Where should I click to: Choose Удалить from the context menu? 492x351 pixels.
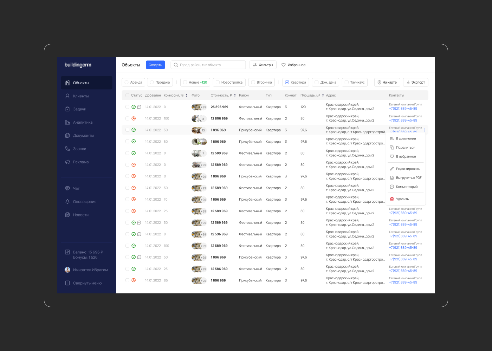point(402,199)
